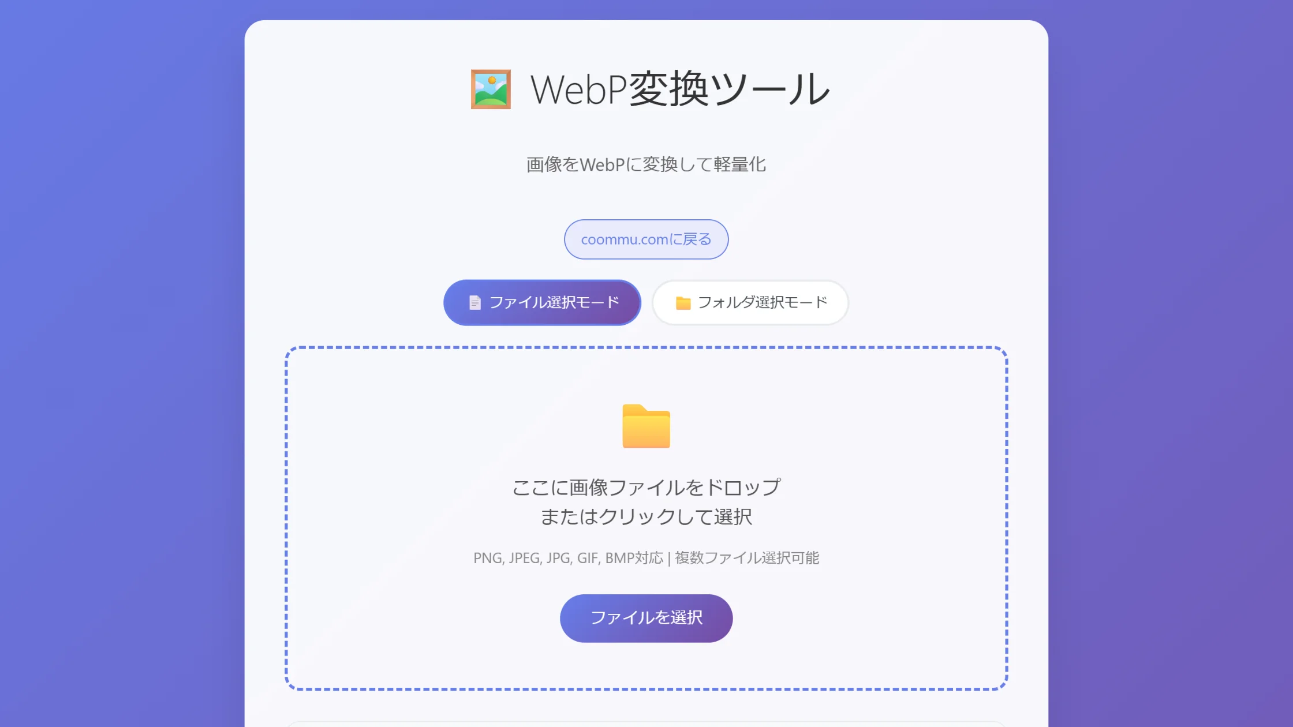Click the WebP変換ツール heading text
This screenshot has width=1293, height=727.
pyautogui.click(x=680, y=89)
